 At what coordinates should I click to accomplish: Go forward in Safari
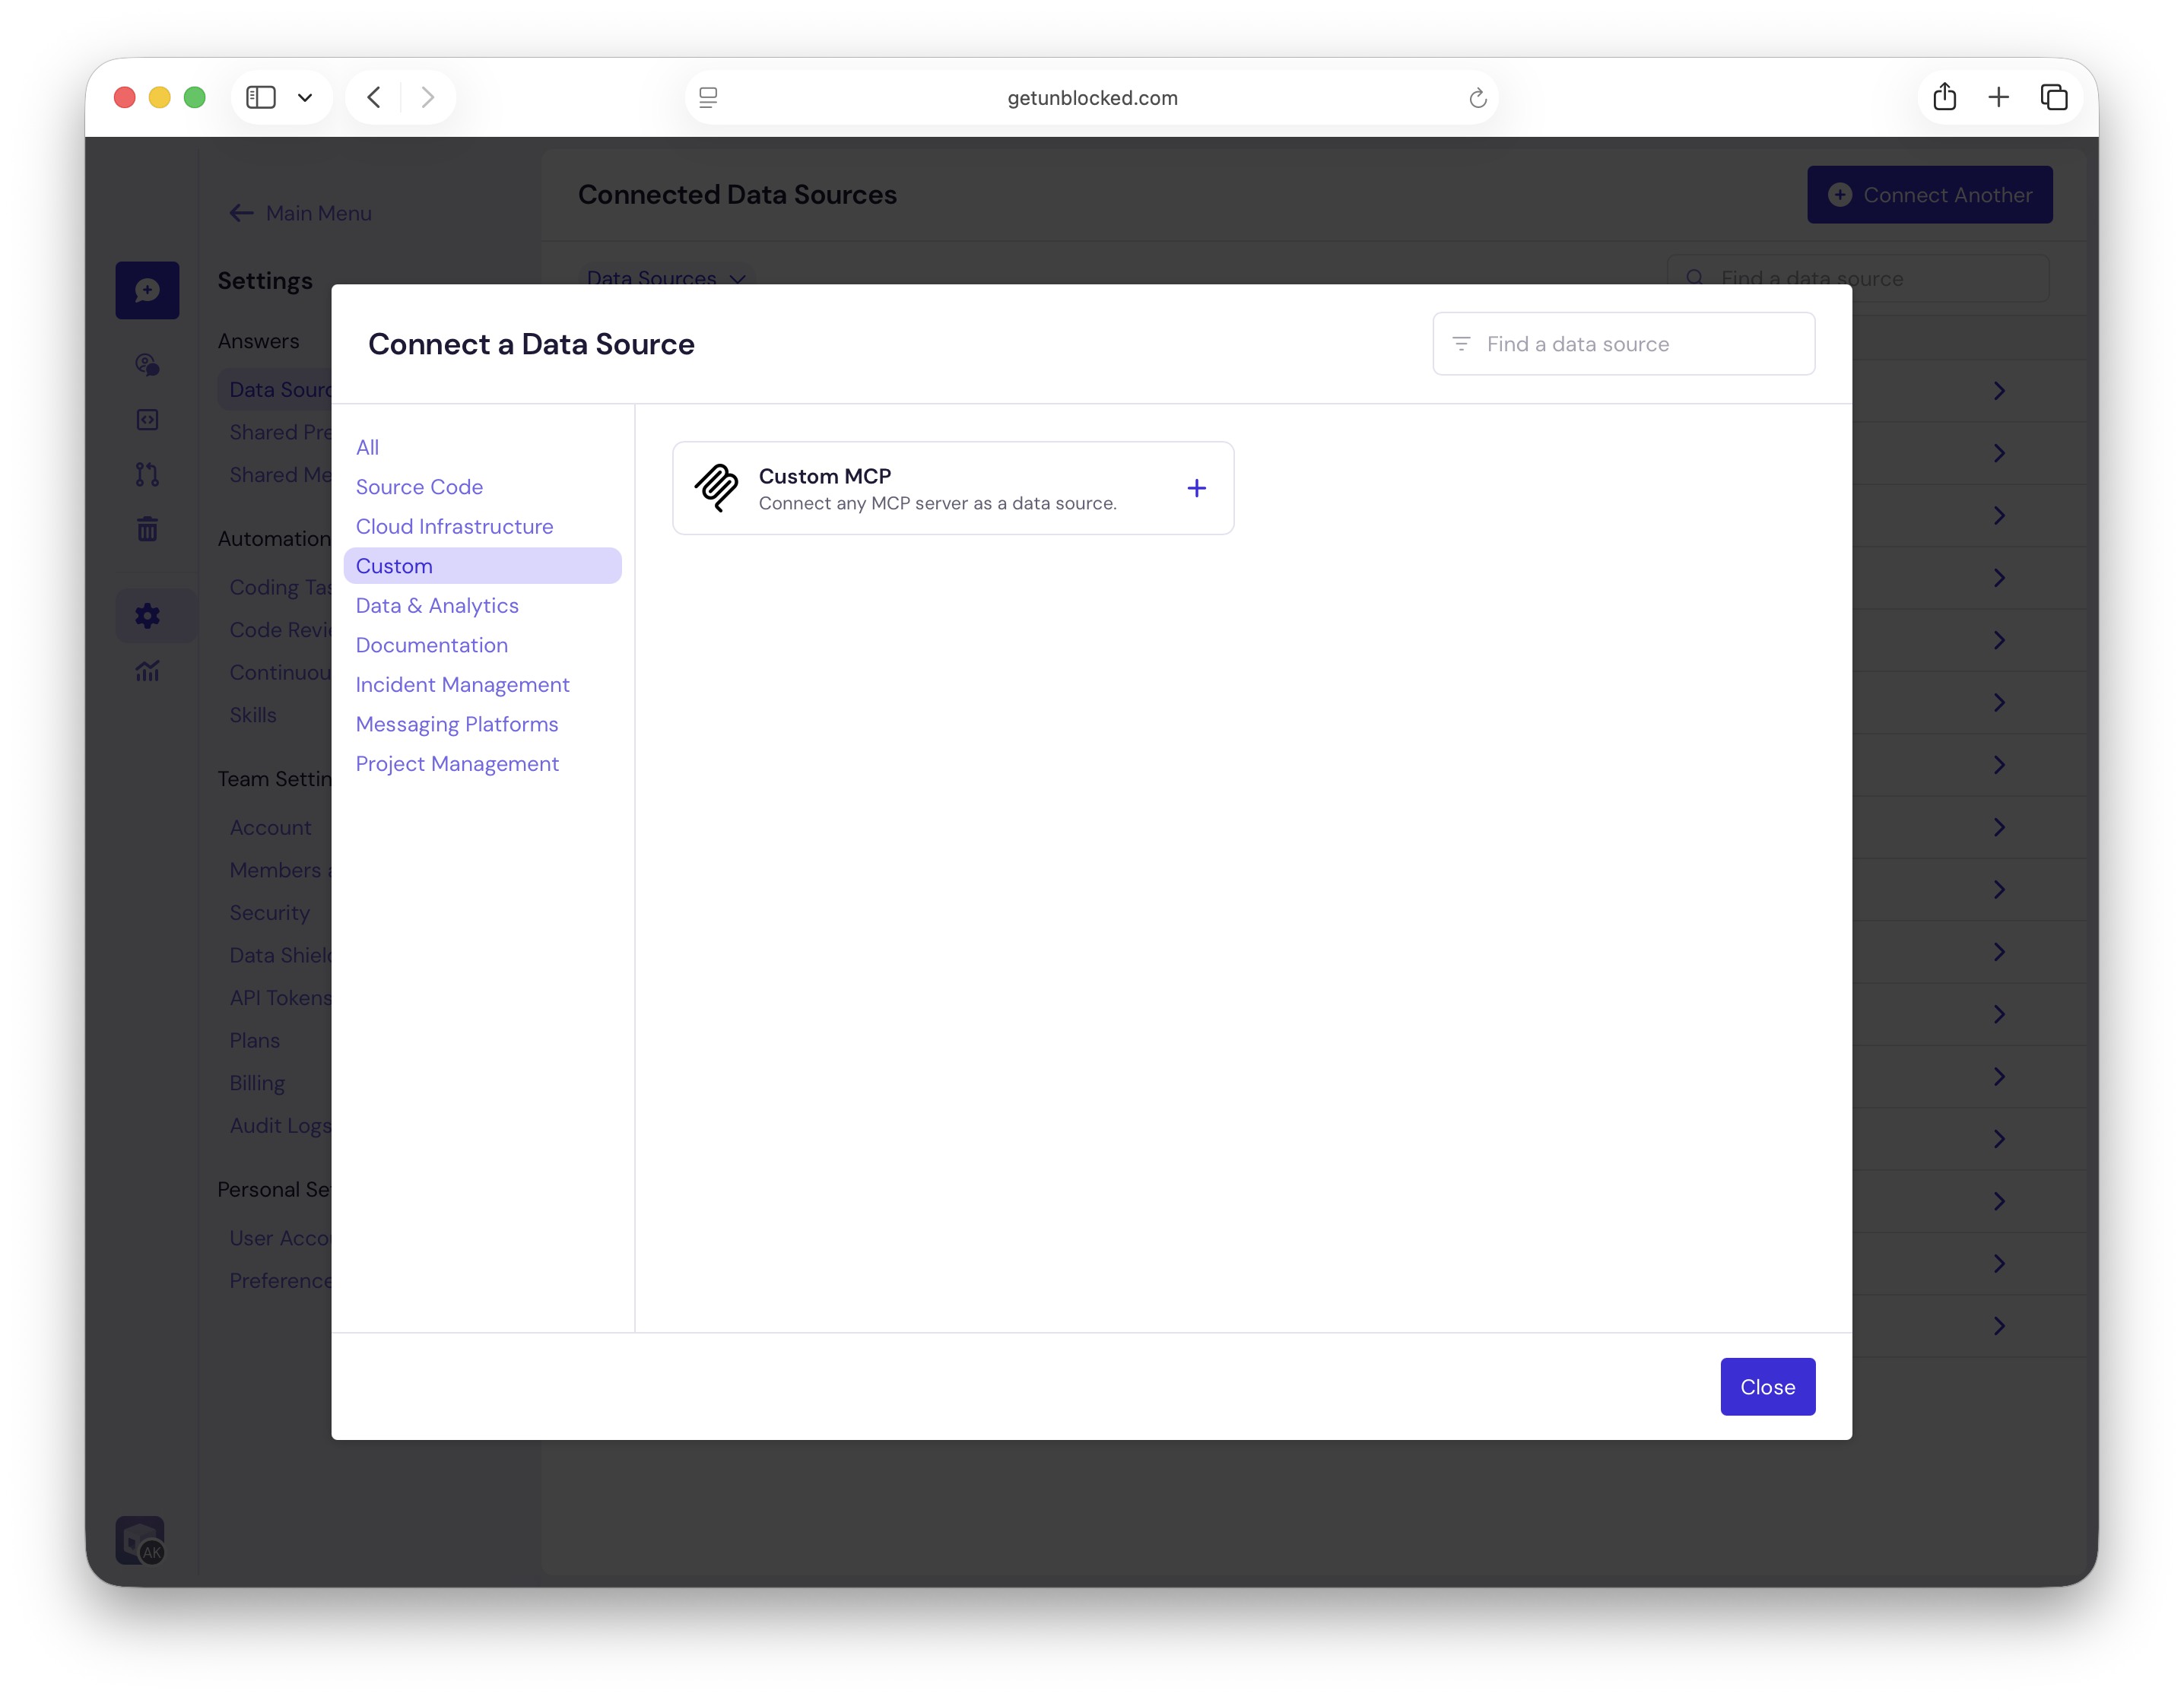click(428, 97)
